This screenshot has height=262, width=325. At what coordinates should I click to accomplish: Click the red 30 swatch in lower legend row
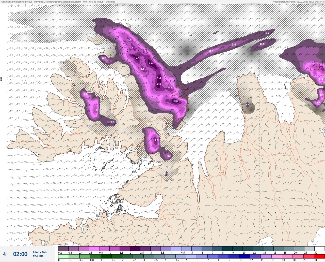click(319, 256)
